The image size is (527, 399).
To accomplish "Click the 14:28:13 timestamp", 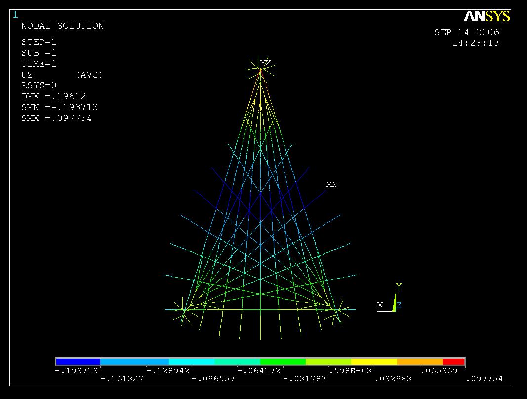I will coord(476,43).
